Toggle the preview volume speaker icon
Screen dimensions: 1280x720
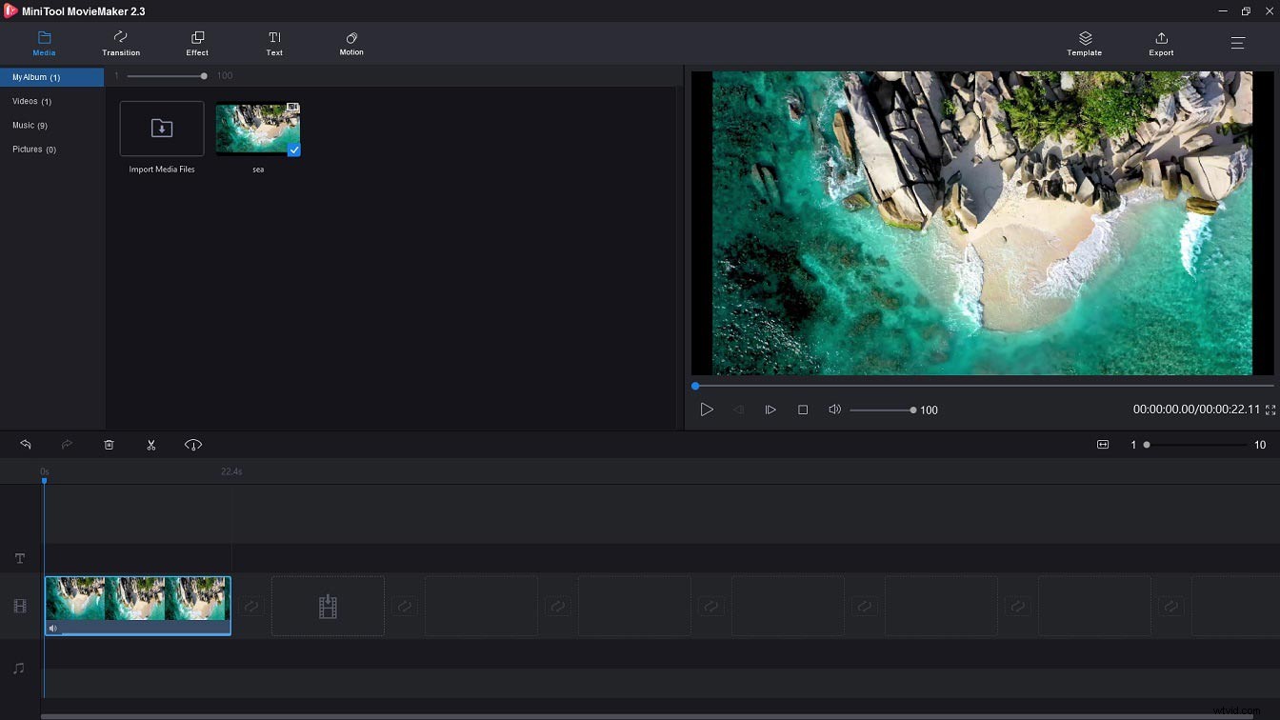[834, 410]
